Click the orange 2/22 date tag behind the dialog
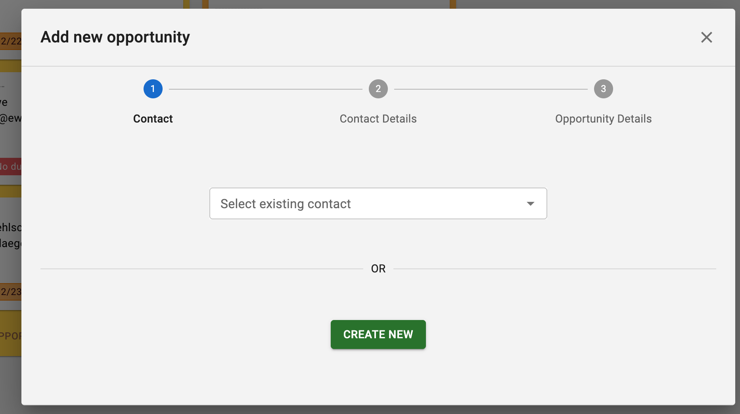This screenshot has height=414, width=740. (10, 41)
